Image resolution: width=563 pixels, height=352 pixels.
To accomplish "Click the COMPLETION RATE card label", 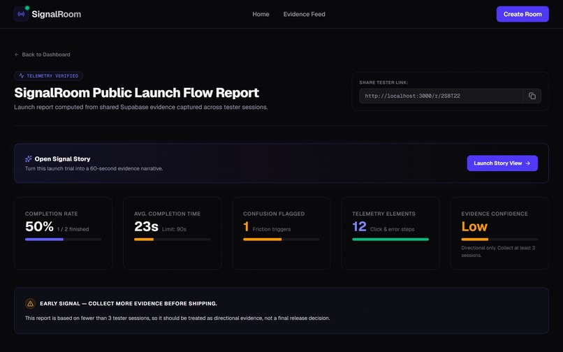I will [52, 214].
